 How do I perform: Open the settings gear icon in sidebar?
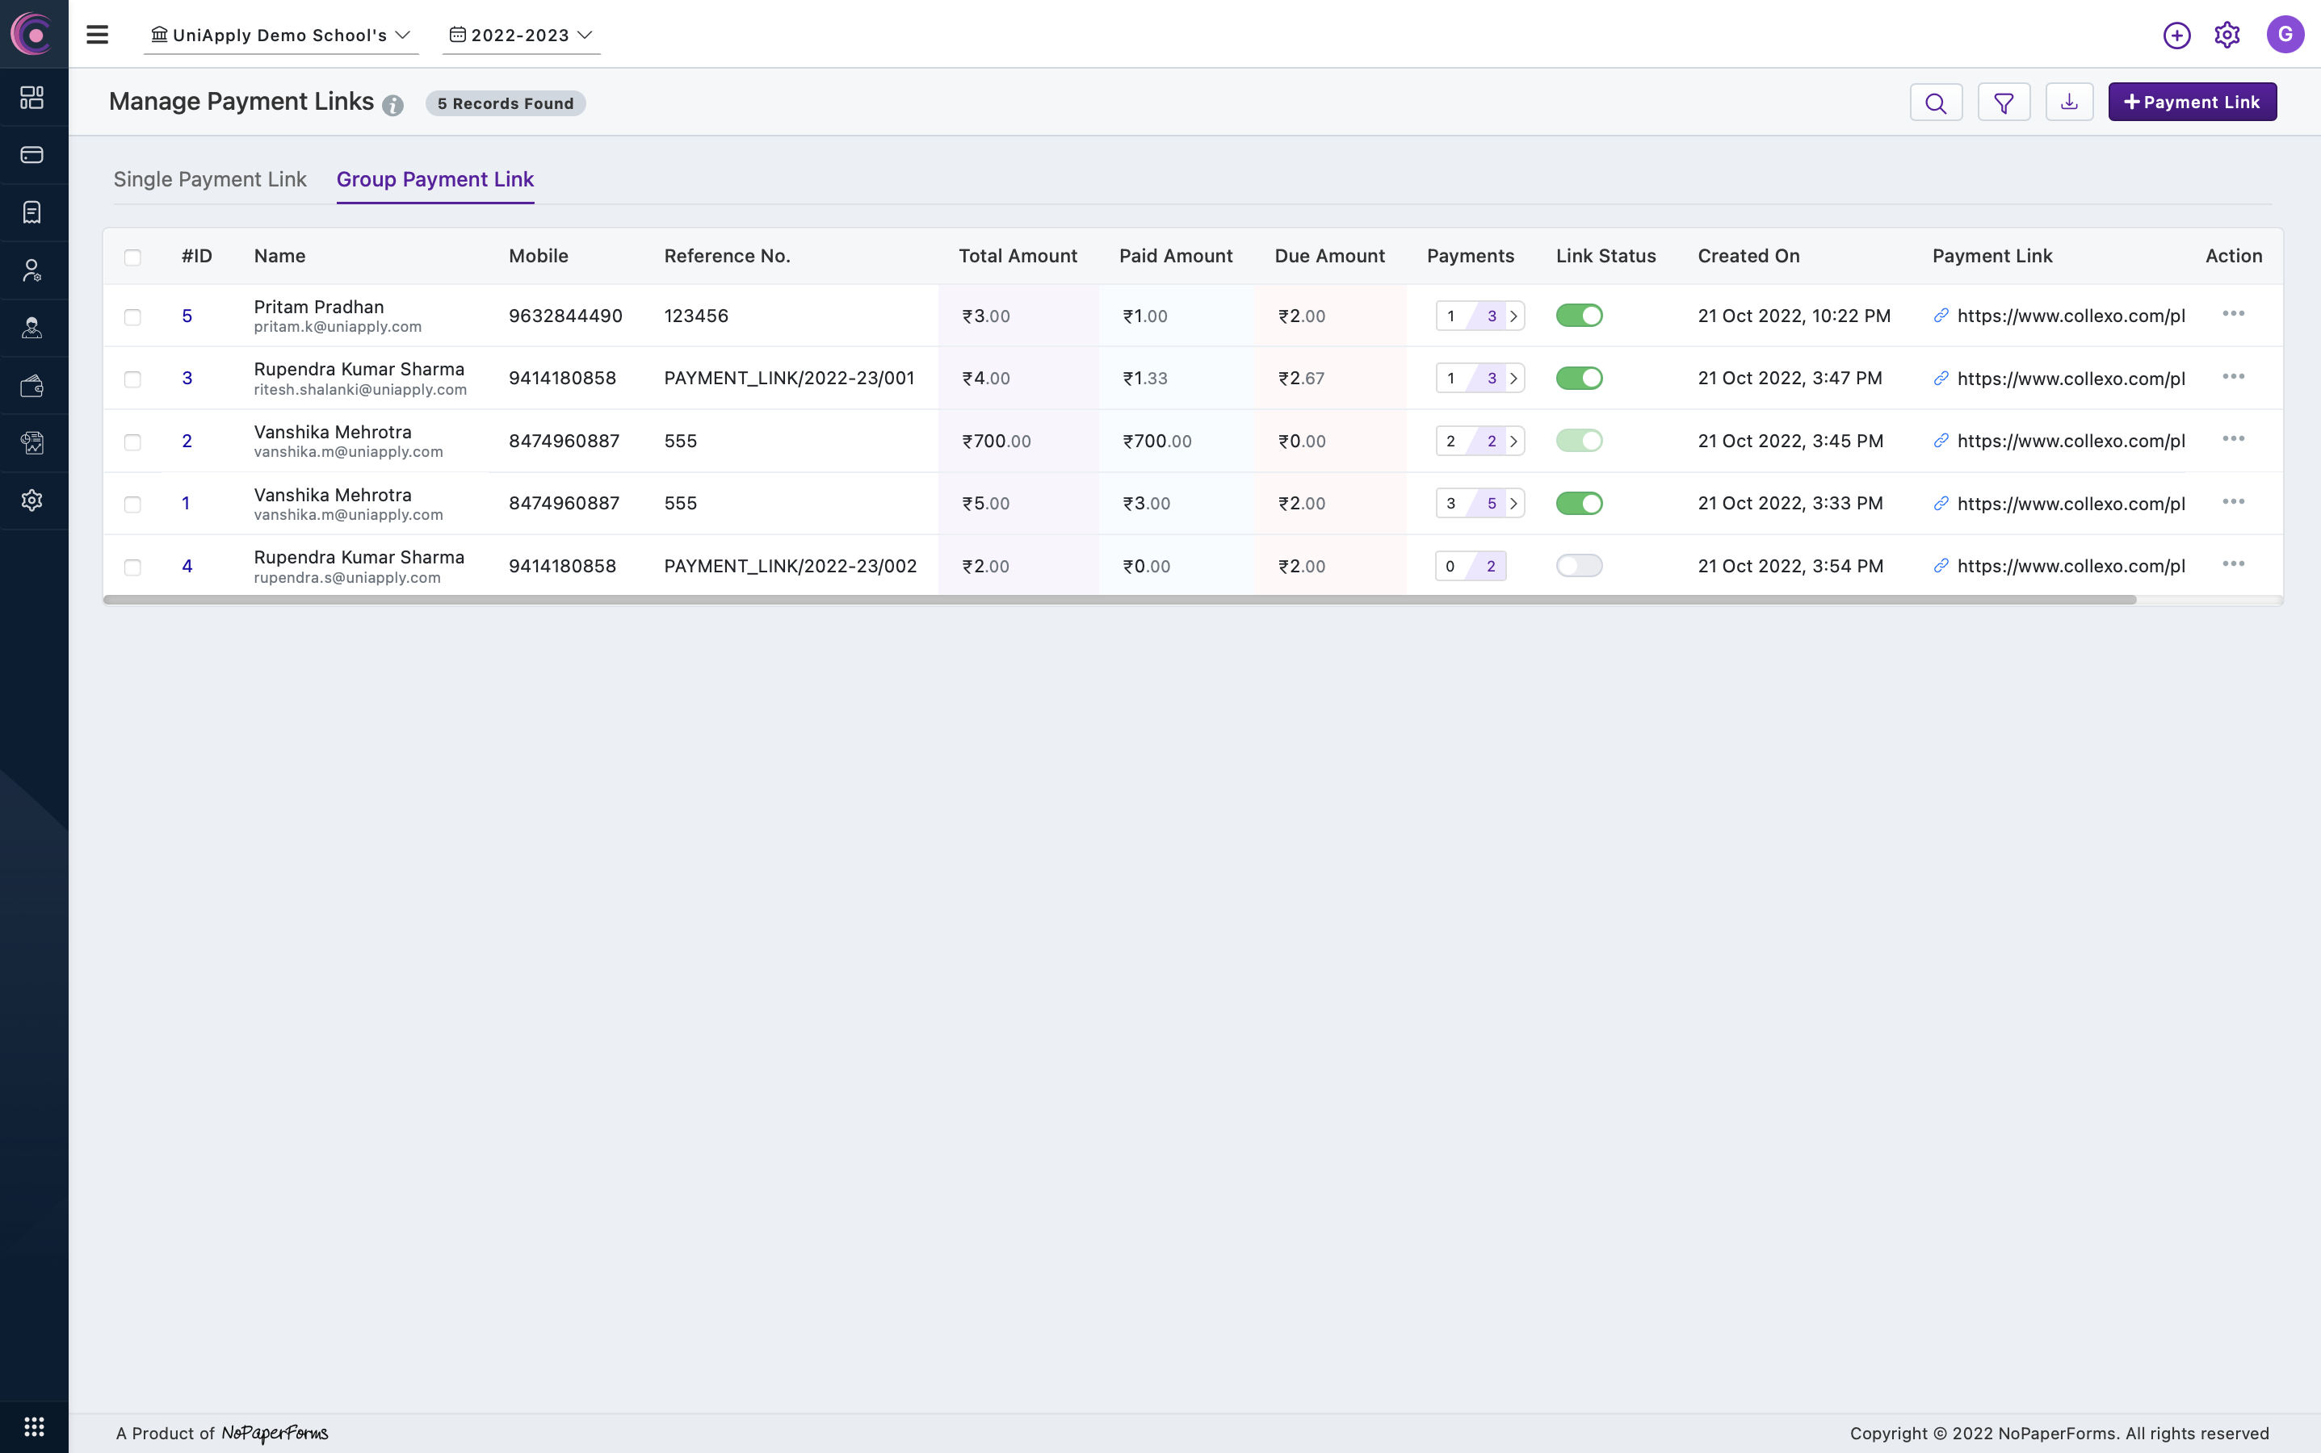click(32, 500)
